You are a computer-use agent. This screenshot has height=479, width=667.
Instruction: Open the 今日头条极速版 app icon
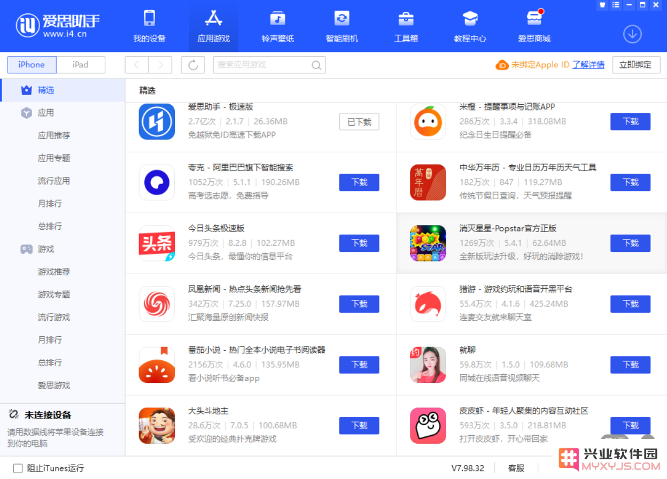157,243
